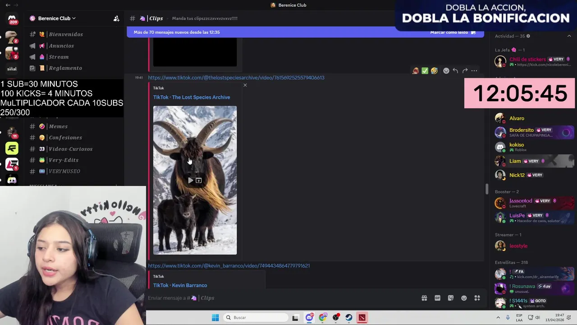Open more message options ellipsis
The height and width of the screenshot is (325, 577).
click(x=474, y=71)
